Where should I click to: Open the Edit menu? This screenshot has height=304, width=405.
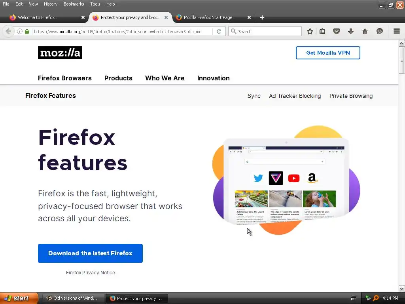tap(19, 4)
